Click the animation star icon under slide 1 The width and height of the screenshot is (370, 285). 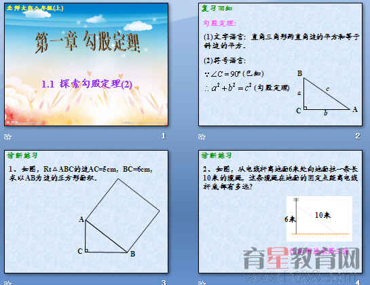point(7,136)
